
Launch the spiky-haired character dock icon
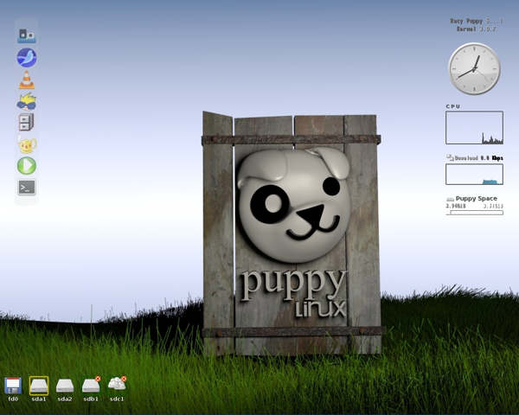(27, 102)
